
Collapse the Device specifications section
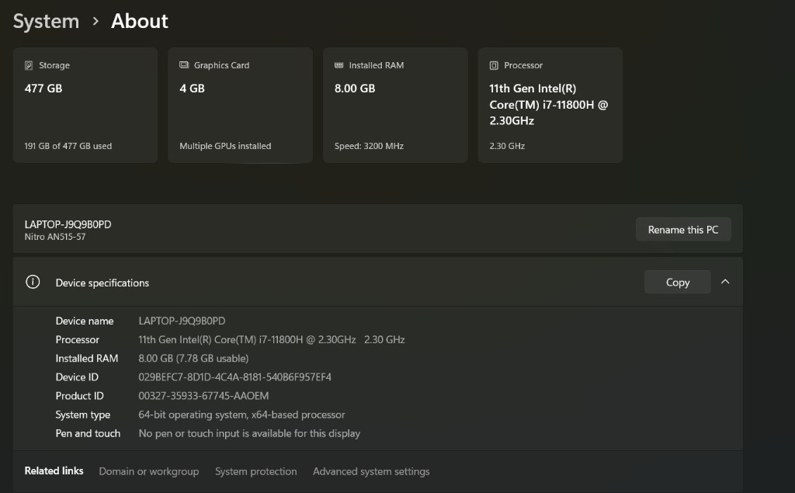[725, 282]
